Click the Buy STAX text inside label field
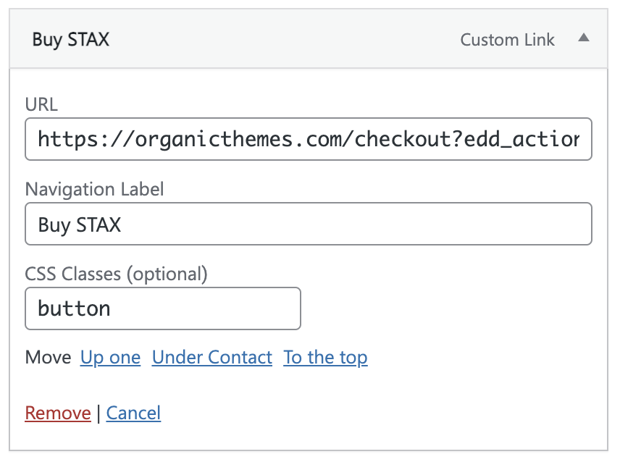This screenshot has width=620, height=462. click(80, 225)
